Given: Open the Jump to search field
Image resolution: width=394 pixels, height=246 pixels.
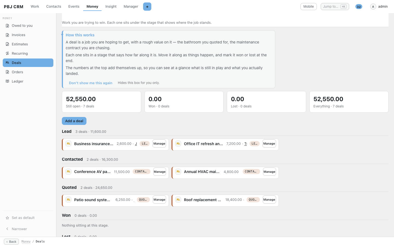Looking at the screenshot, I should point(335,7).
